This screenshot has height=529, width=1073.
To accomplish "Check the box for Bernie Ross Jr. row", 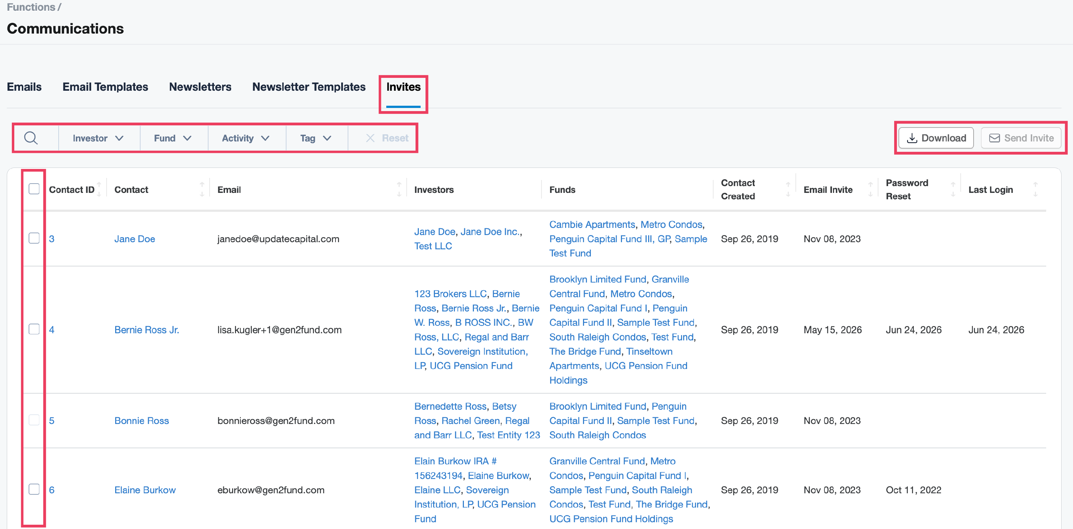I will click(x=34, y=329).
